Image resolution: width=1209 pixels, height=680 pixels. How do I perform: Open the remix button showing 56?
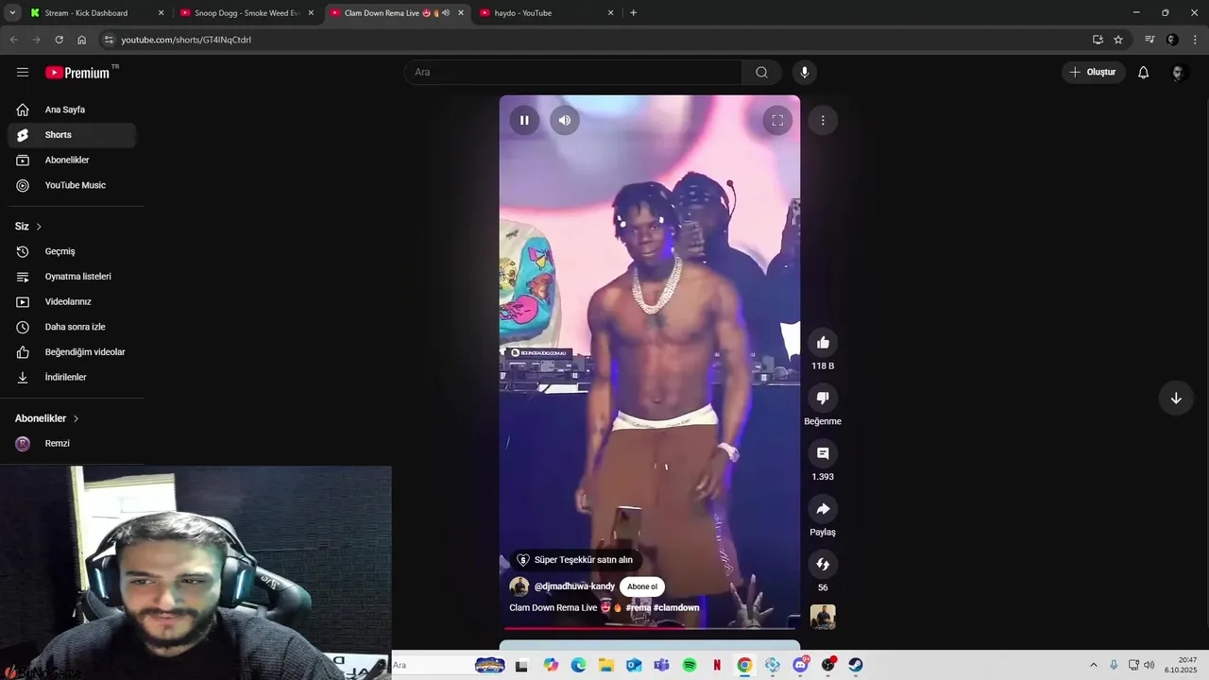[x=823, y=564]
